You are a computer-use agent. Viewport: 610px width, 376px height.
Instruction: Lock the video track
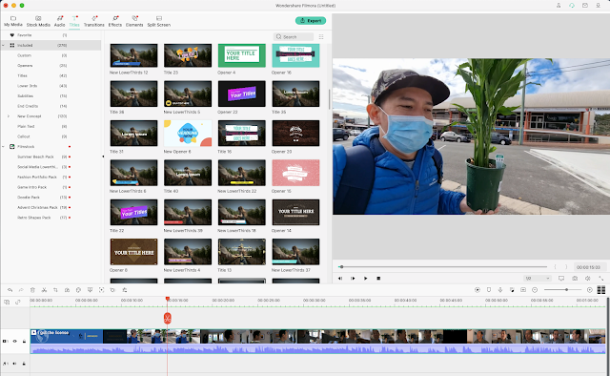[x=24, y=342]
